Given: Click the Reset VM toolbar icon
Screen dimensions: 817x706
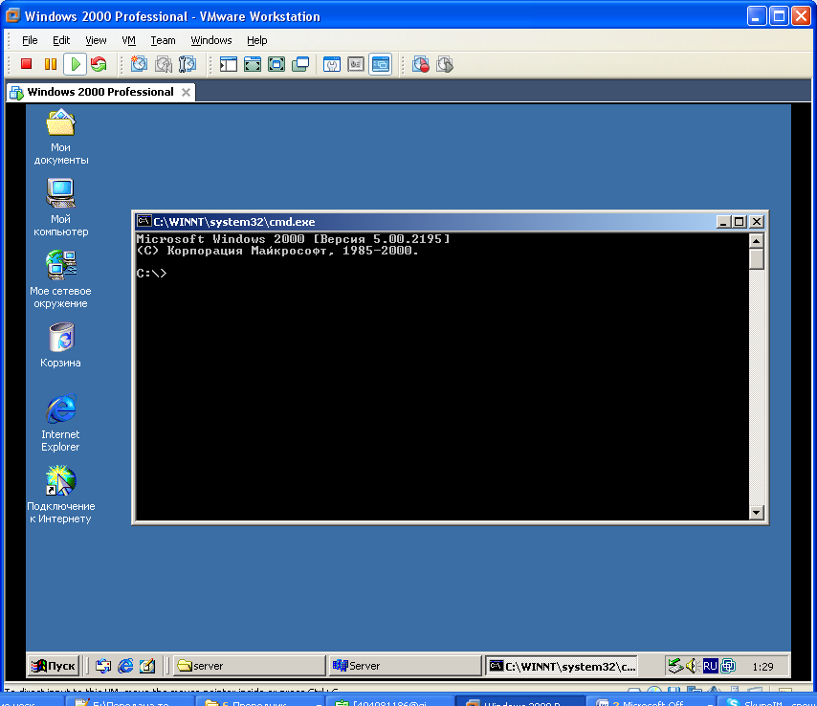Looking at the screenshot, I should click(99, 64).
